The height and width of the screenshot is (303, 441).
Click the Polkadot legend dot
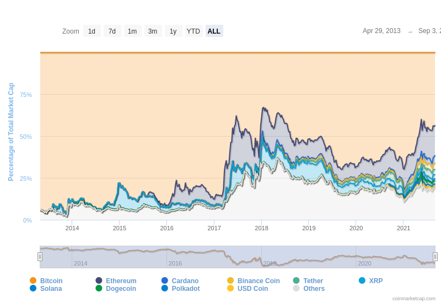click(164, 288)
